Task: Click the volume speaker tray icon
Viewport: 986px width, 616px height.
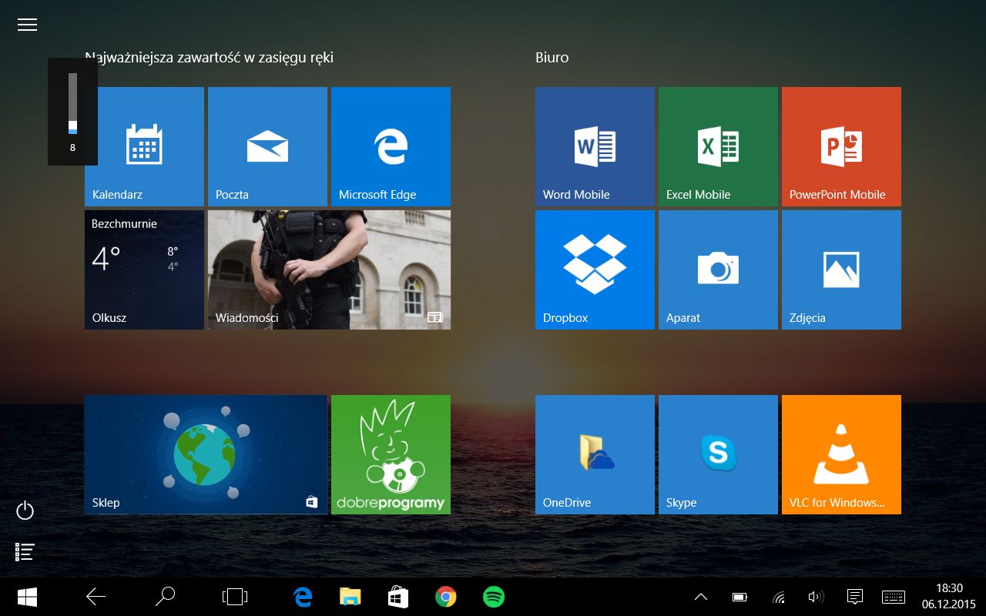Action: click(816, 597)
